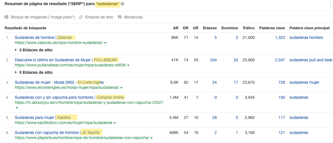Open dropdown arrow next to kaotikobcn.com URL
This screenshot has height=143, width=333.
click(115, 123)
